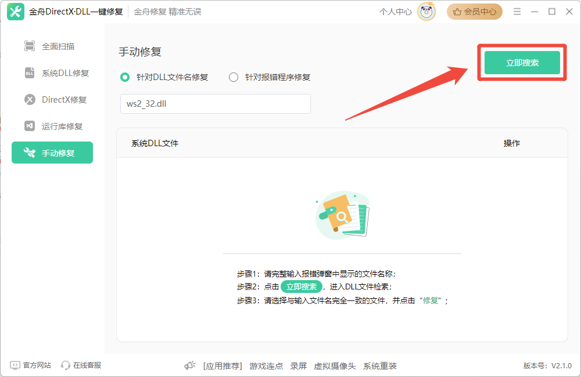Click the online support headset icon
The height and width of the screenshot is (377, 581).
(x=66, y=365)
